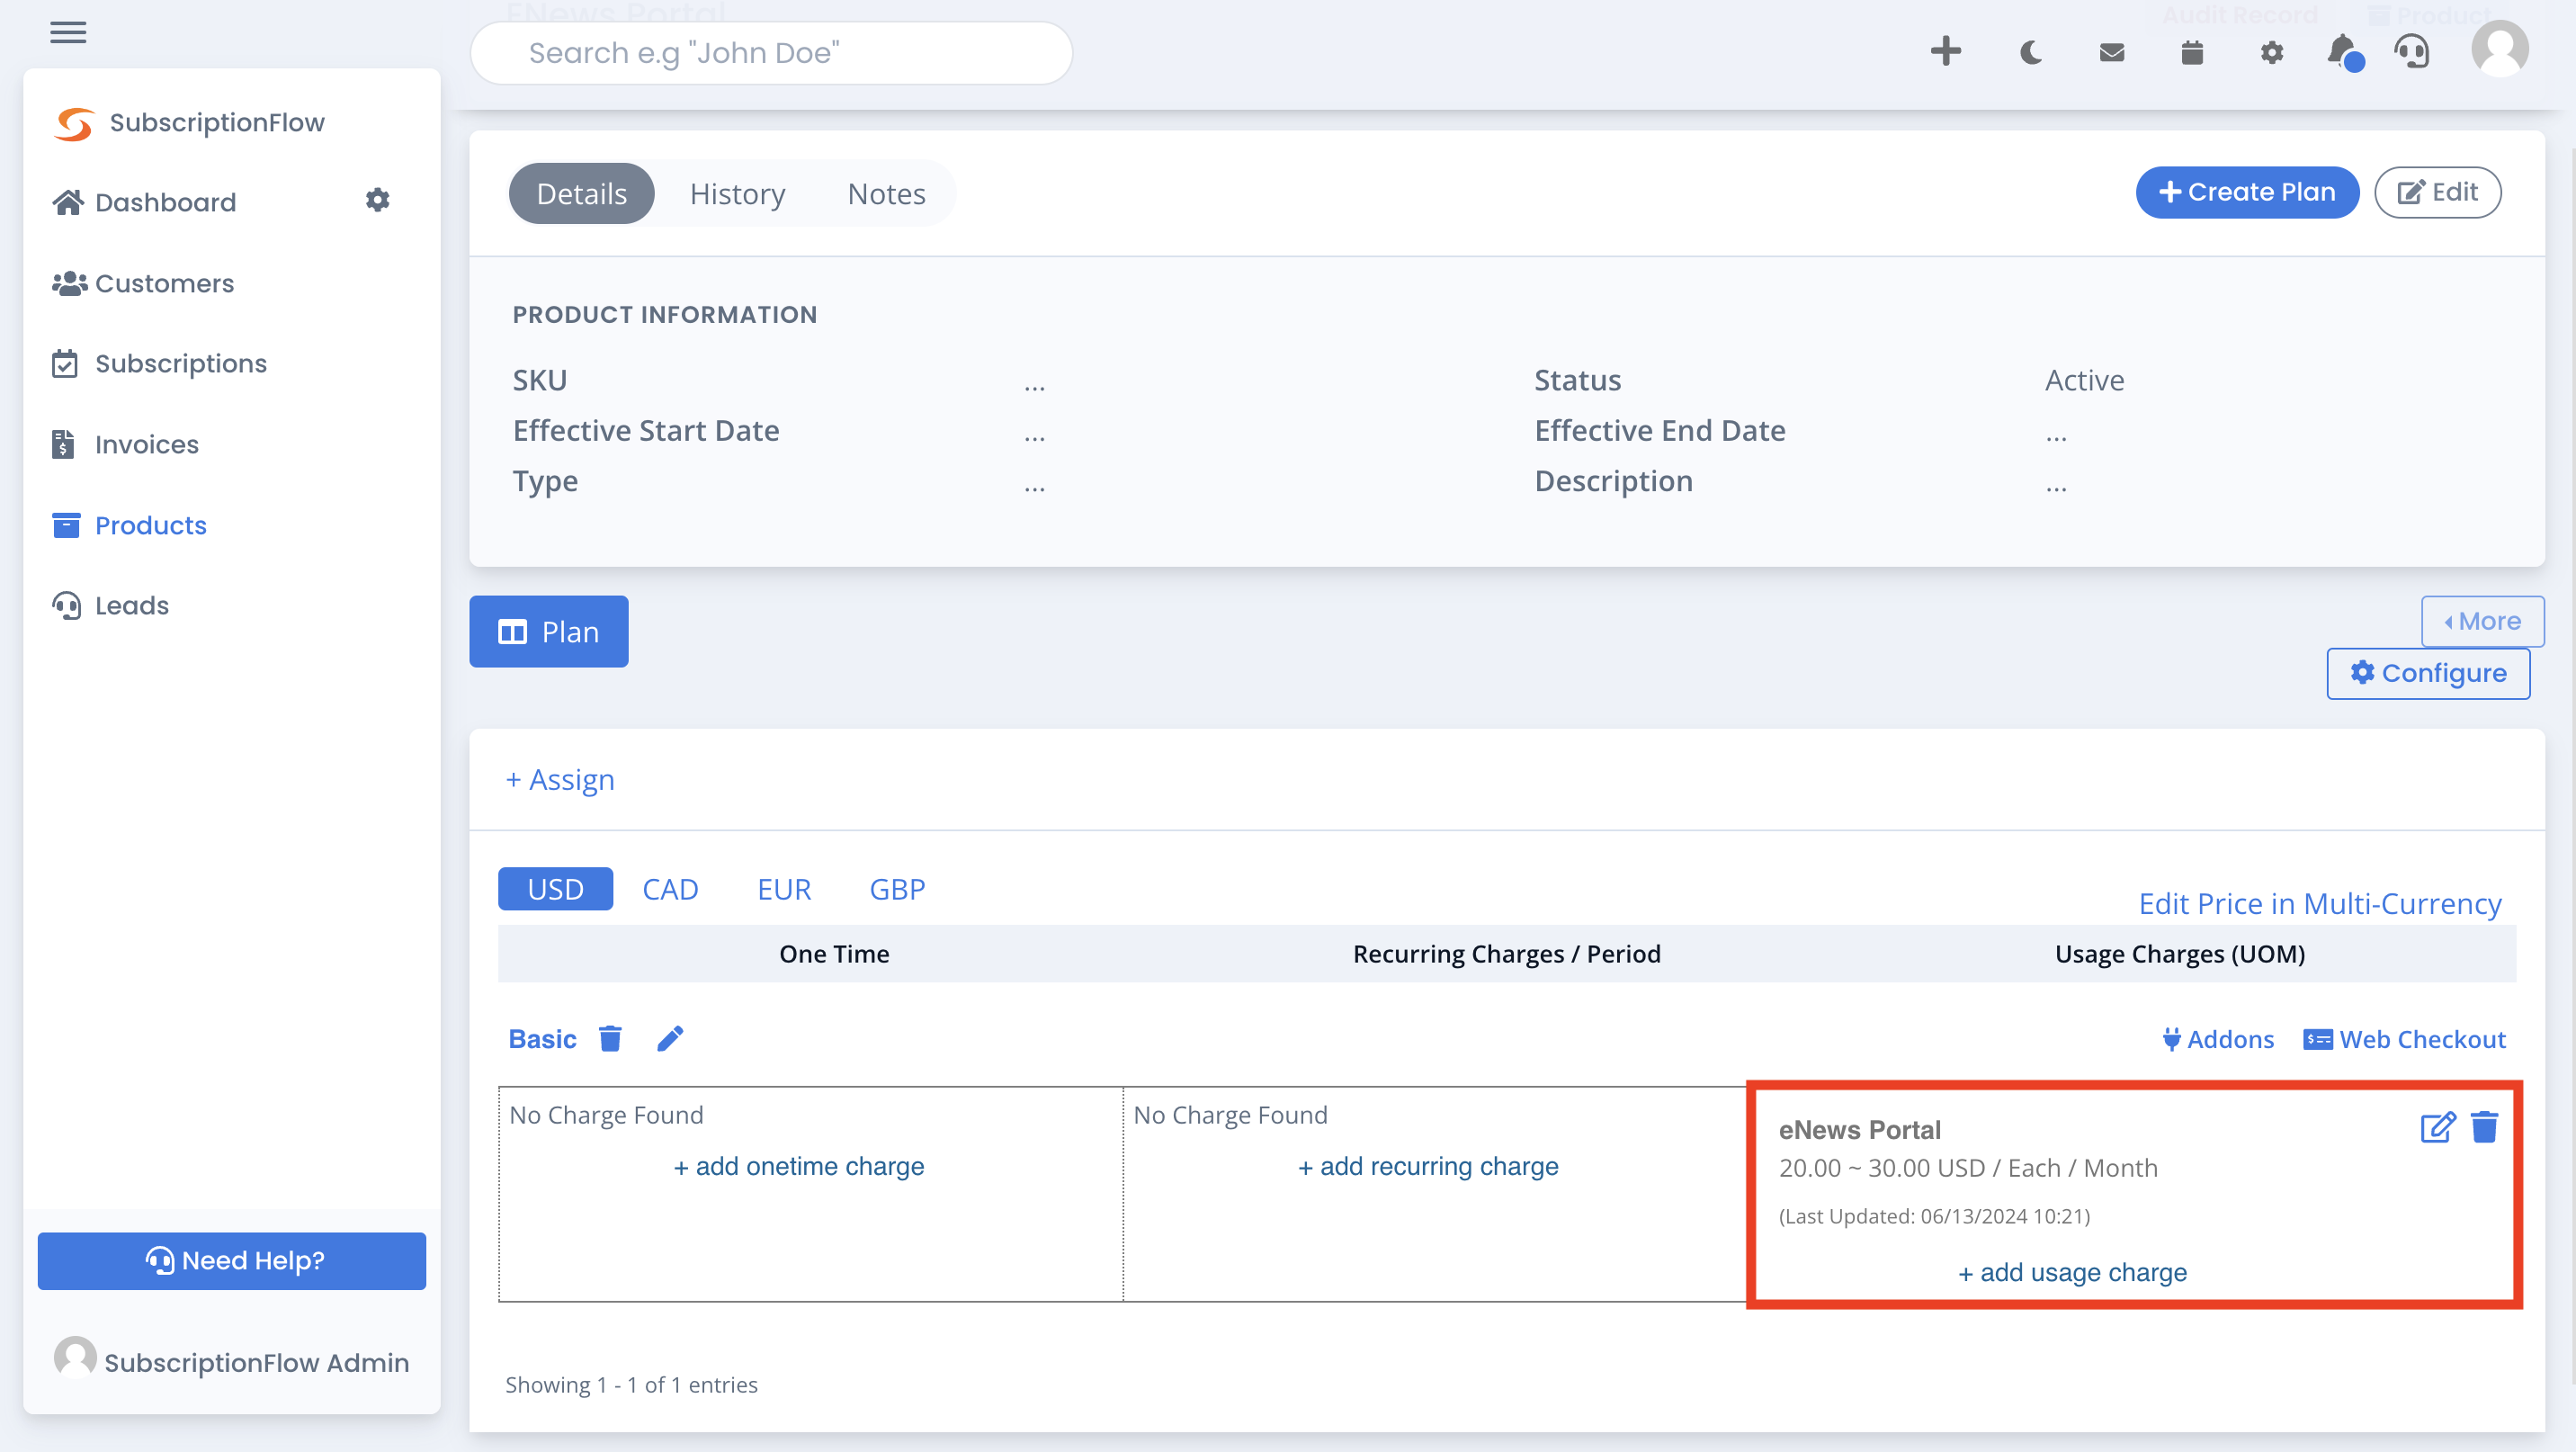Screen dimensions: 2576x1452
Task: Open Products in sidebar
Action: tap(129, 525)
